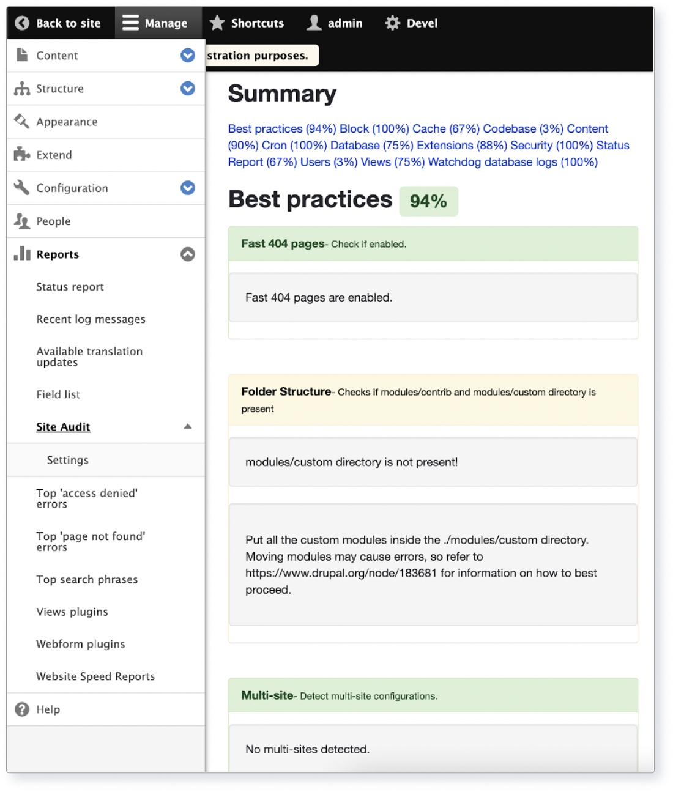The height and width of the screenshot is (792, 673).
Task: Expand the Content submenu chevron
Action: [187, 55]
